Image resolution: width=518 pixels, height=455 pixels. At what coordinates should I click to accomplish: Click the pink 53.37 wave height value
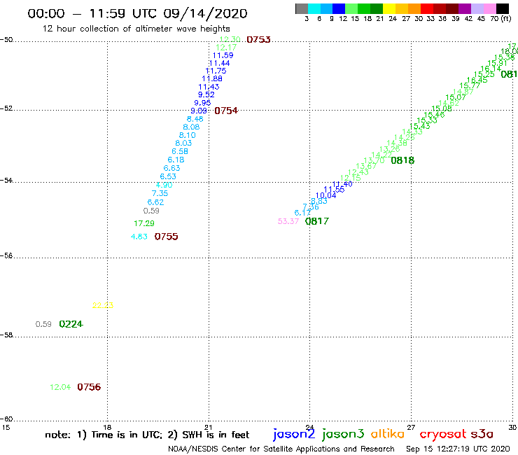click(288, 221)
